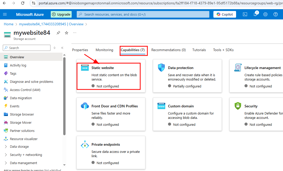Open Cloud Shell from the top bar
Image resolution: width=283 pixels, height=171 pixels.
click(x=245, y=14)
